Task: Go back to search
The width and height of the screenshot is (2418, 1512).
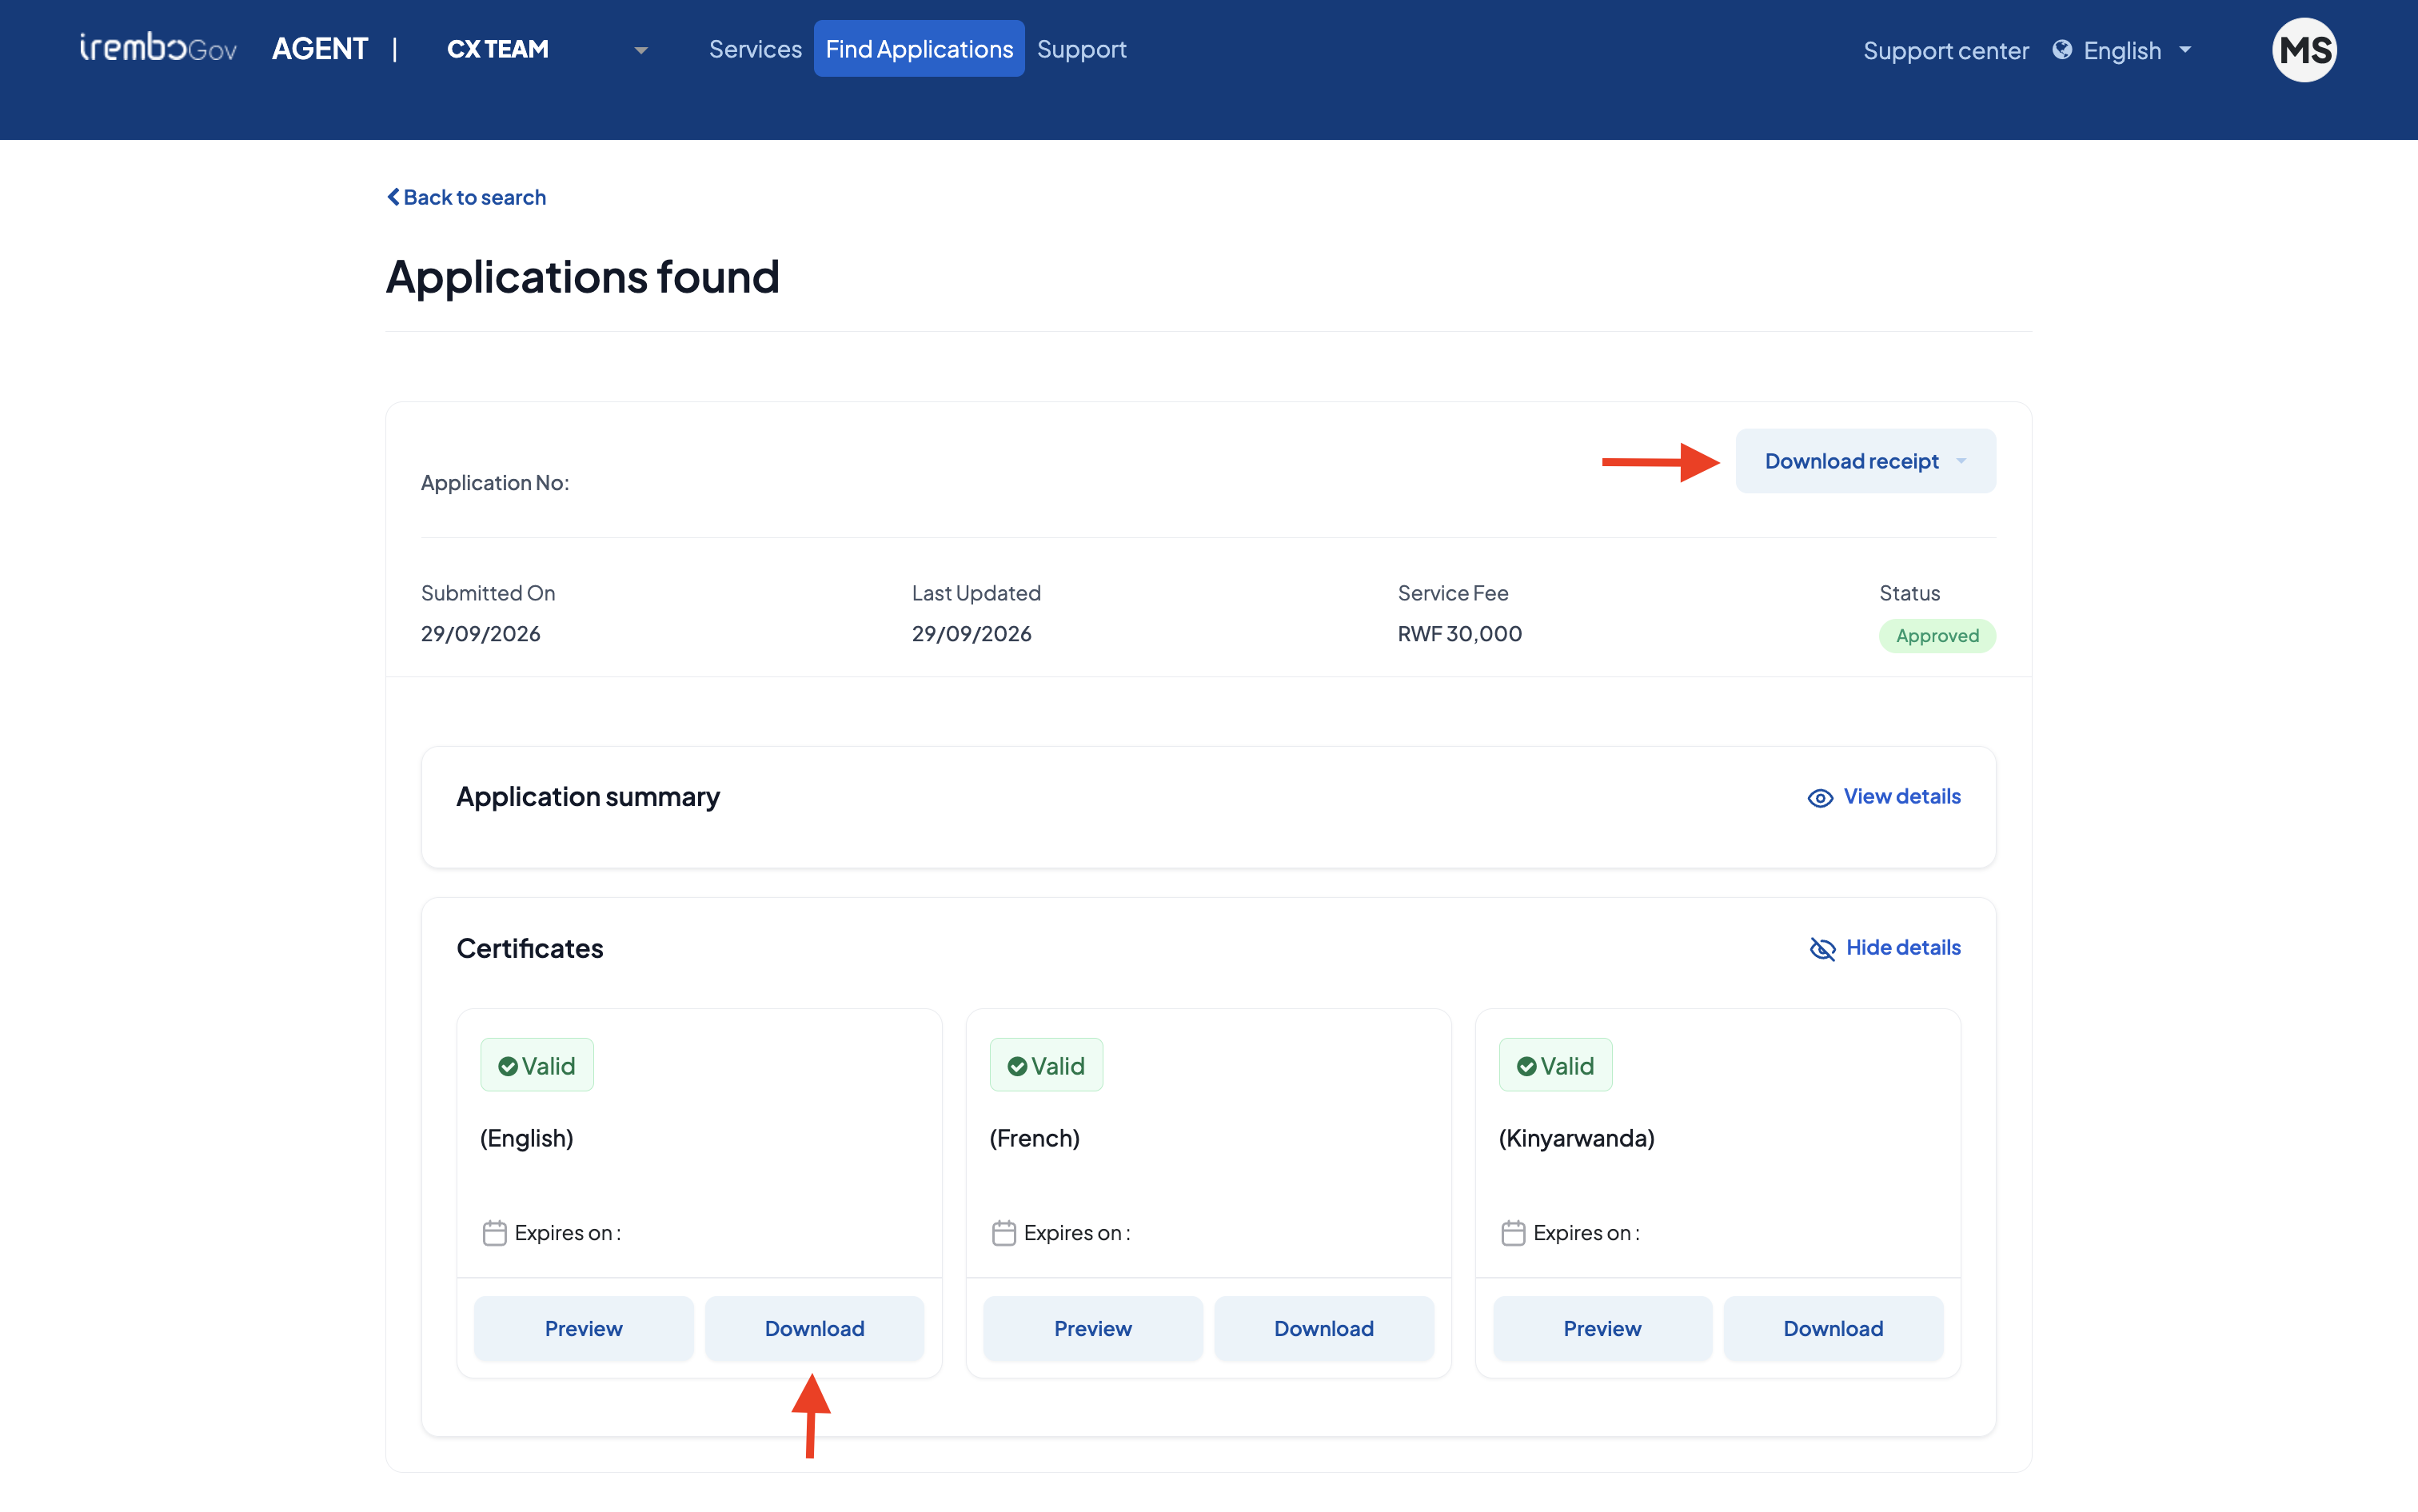Action: 466,197
